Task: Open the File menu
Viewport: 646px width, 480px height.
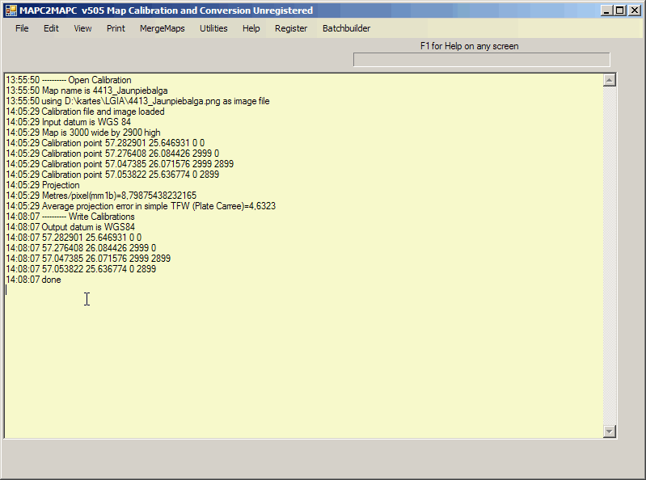Action: 22,28
